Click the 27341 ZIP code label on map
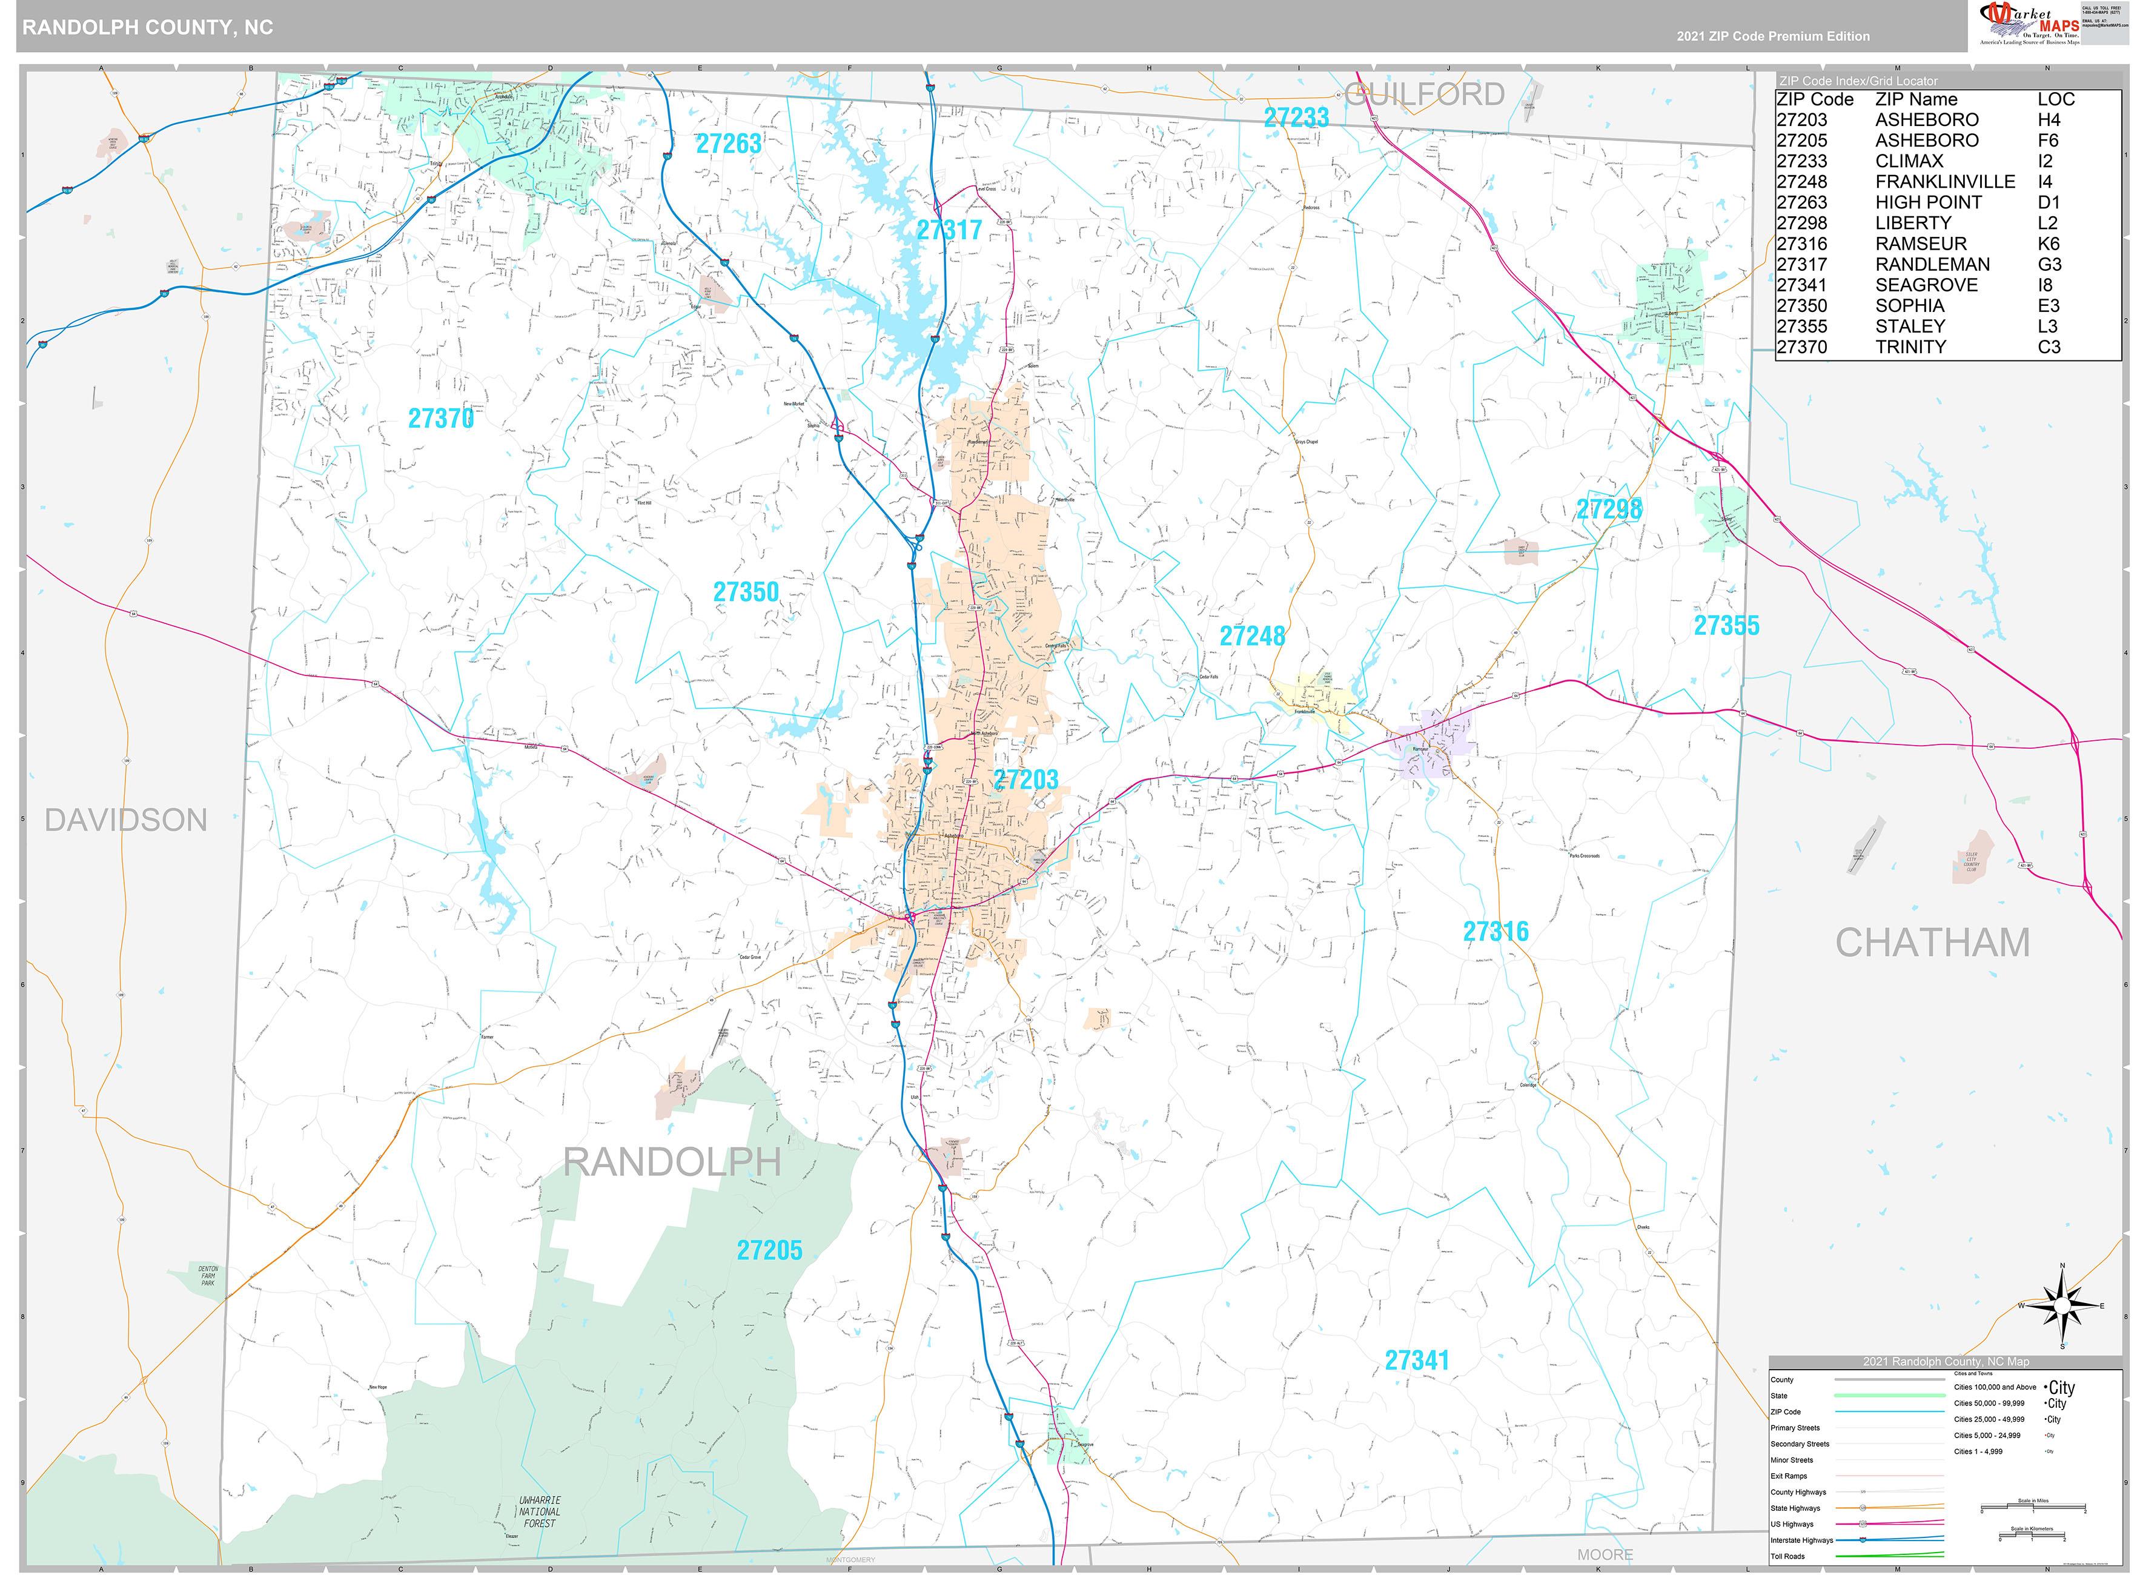 tap(1417, 1361)
